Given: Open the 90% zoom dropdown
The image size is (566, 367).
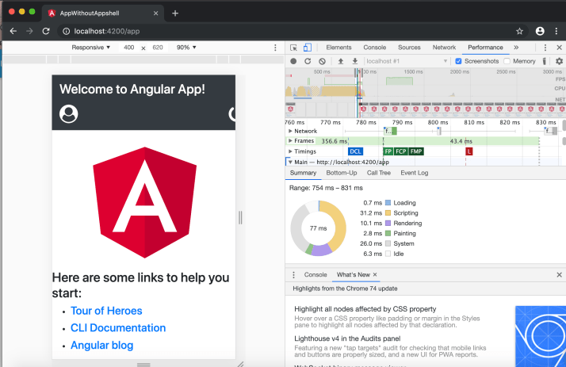Looking at the screenshot, I should [186, 48].
